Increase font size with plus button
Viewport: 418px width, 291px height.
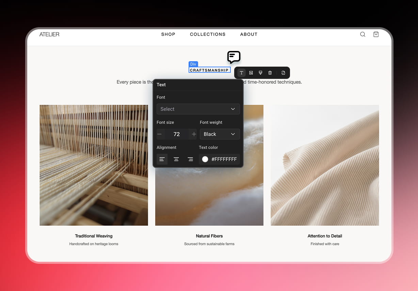click(x=194, y=134)
